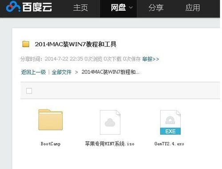Select the 苹果专用WIN7系统.iso file icon
The height and width of the screenshot is (169, 222).
(x=110, y=122)
